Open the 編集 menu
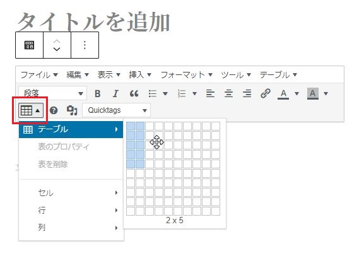364x256 pixels. point(78,75)
